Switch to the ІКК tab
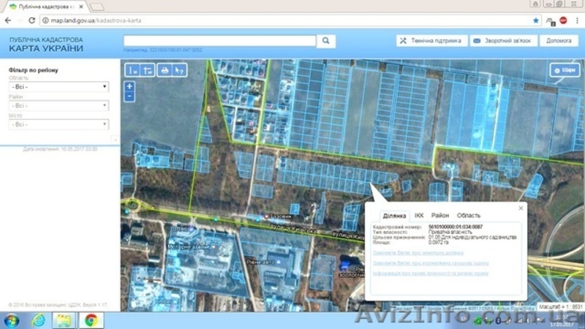 coord(419,216)
